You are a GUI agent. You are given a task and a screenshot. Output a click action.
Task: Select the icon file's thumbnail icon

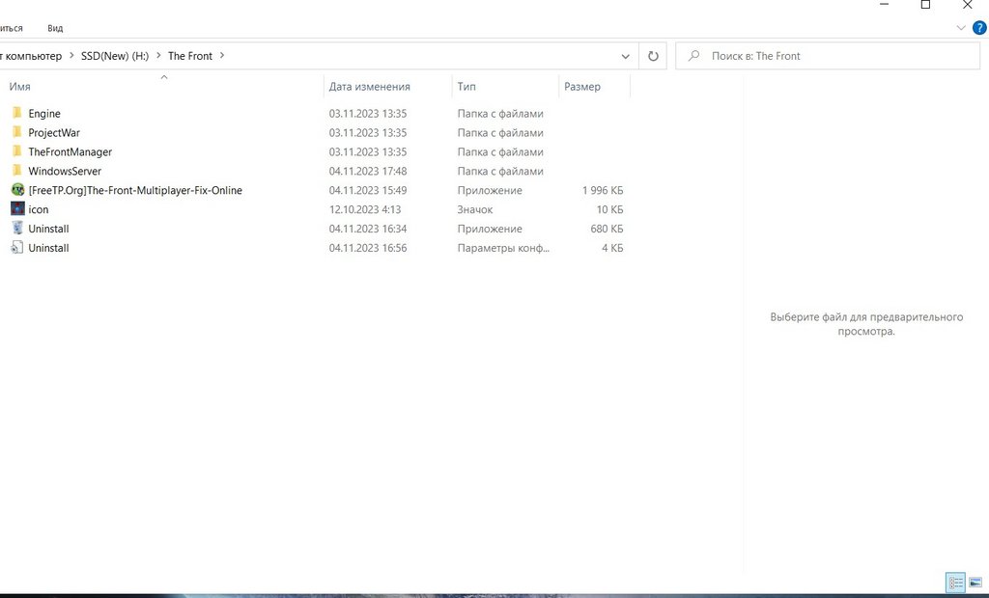[x=17, y=209]
